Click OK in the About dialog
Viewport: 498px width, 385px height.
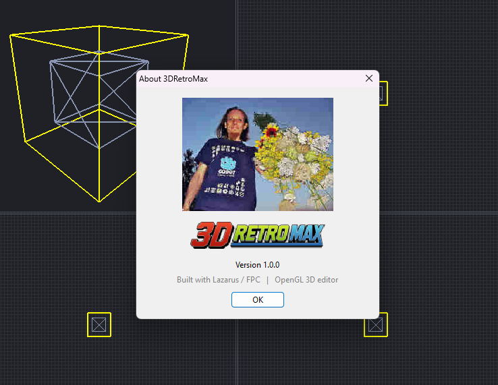(x=258, y=299)
